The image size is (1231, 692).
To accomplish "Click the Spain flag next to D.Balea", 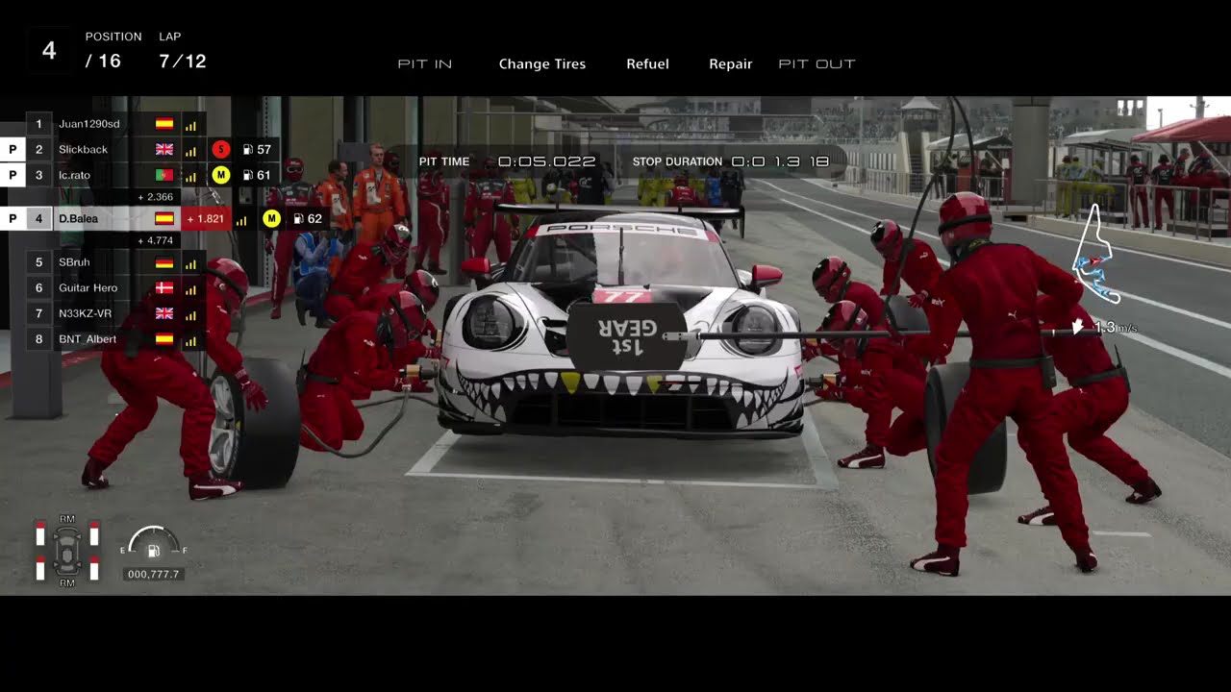I will [164, 219].
